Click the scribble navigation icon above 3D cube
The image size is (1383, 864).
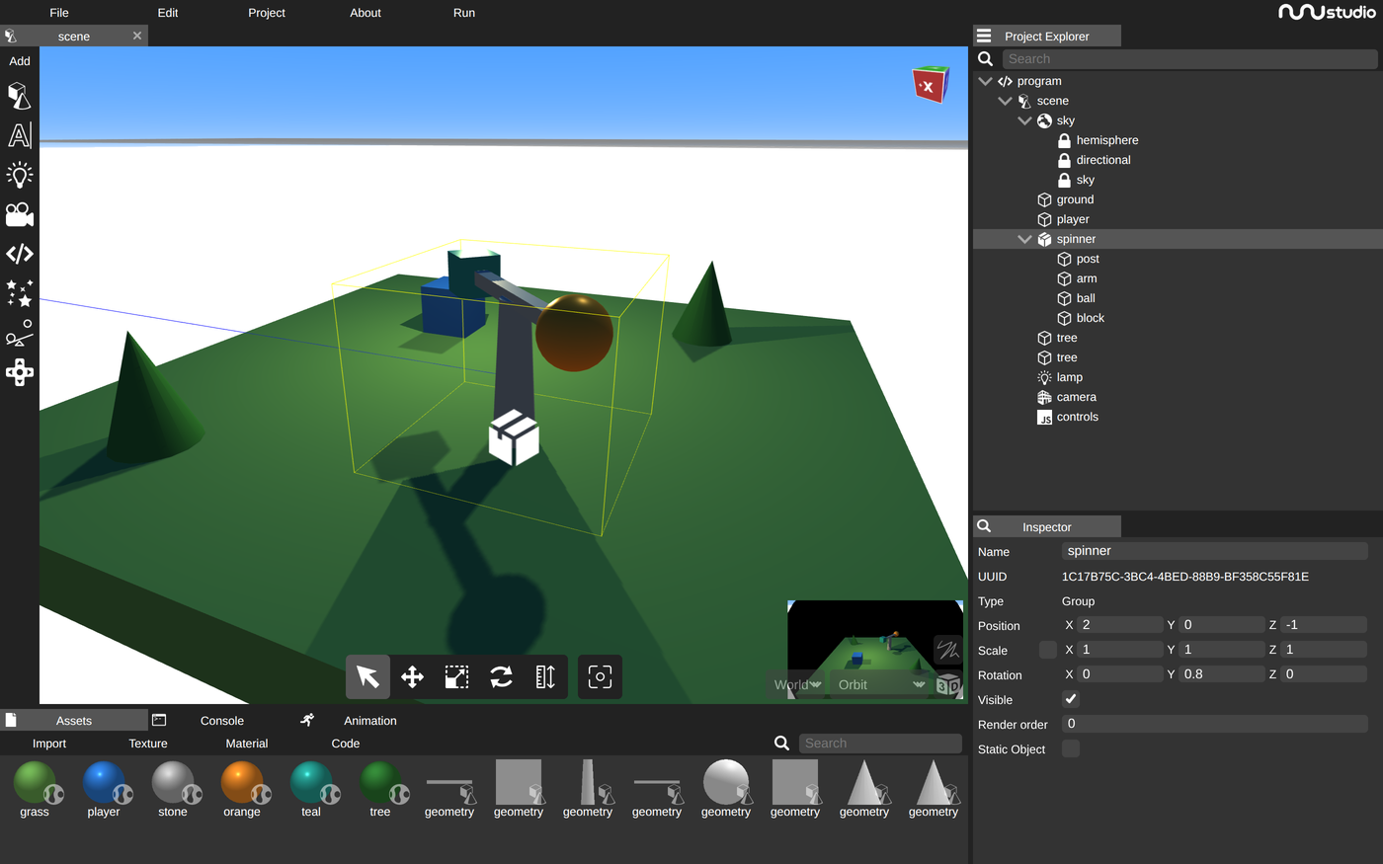coord(947,650)
